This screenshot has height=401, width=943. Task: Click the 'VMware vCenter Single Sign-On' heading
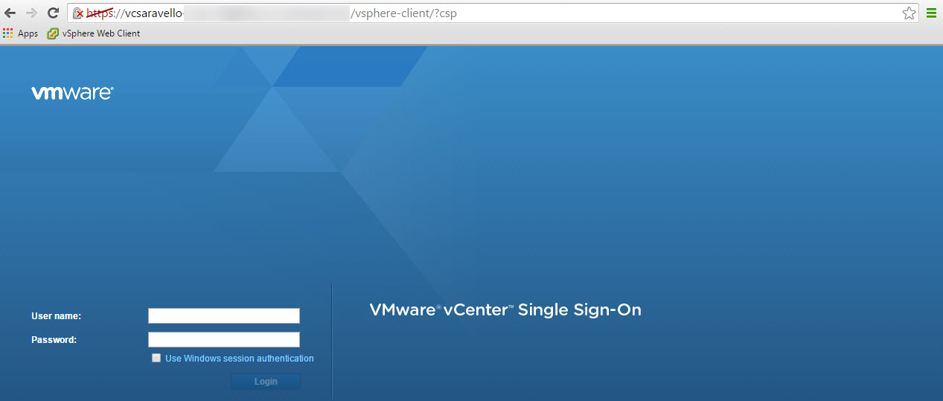tap(505, 310)
